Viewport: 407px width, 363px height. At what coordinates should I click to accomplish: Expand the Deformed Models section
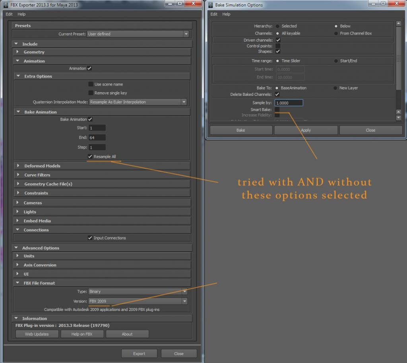(18, 165)
